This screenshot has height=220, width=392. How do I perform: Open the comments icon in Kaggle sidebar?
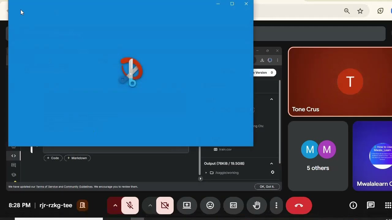[x=13, y=165]
